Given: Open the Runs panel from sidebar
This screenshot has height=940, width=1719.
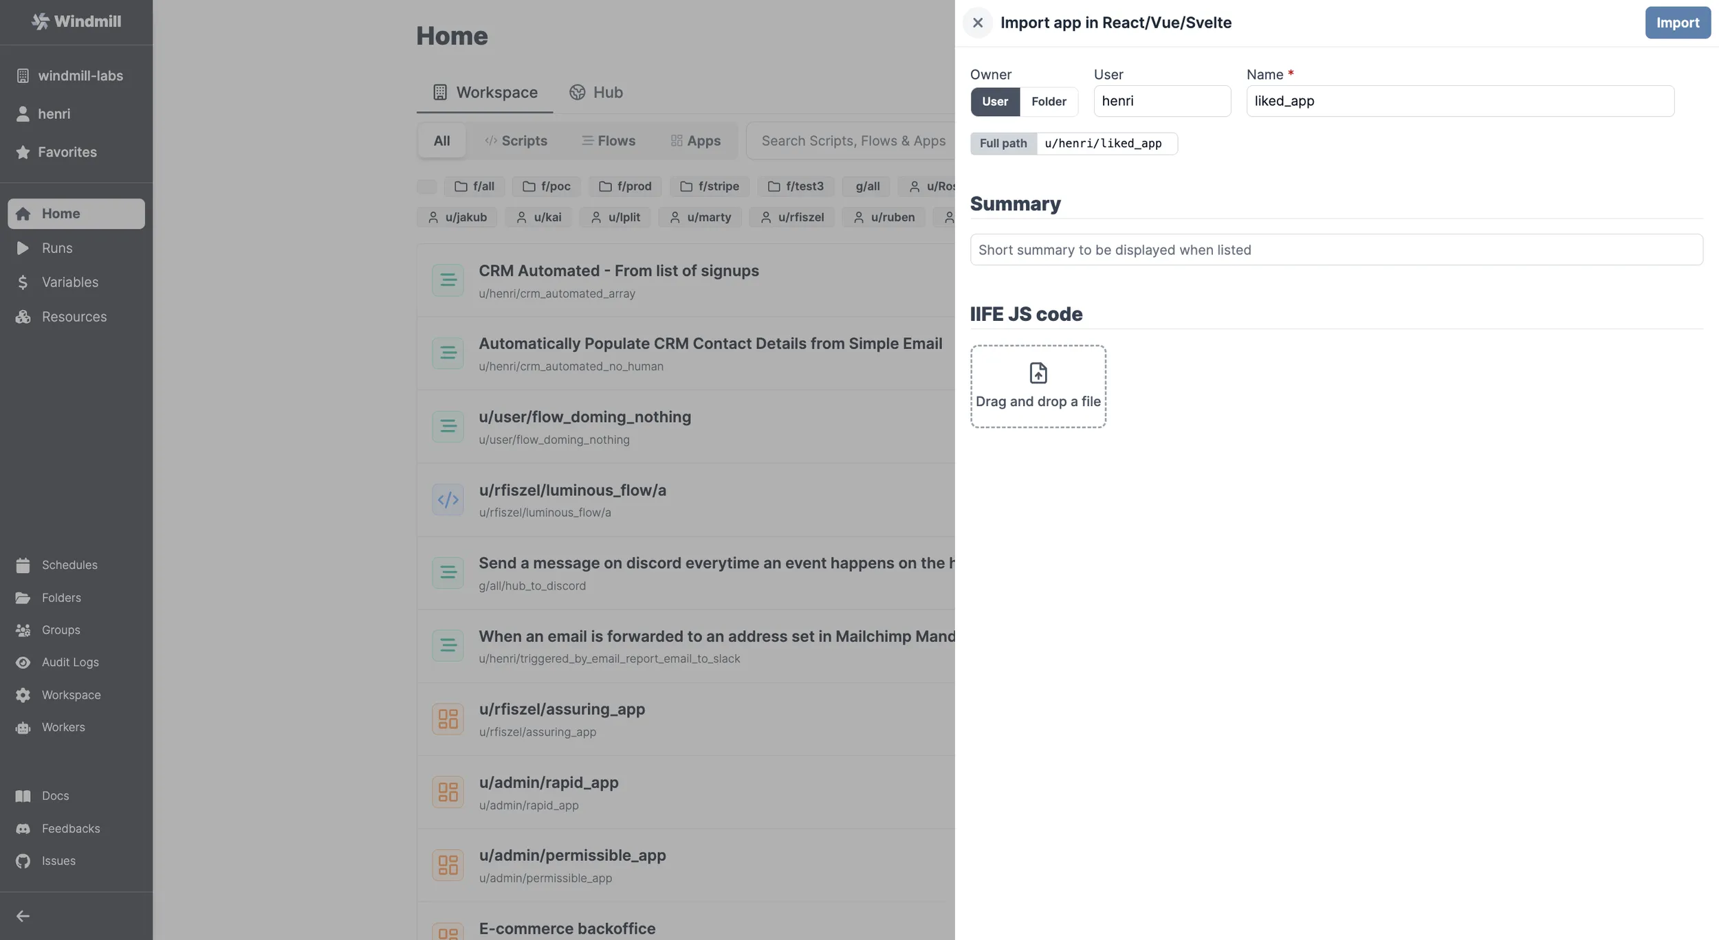Looking at the screenshot, I should (x=58, y=248).
